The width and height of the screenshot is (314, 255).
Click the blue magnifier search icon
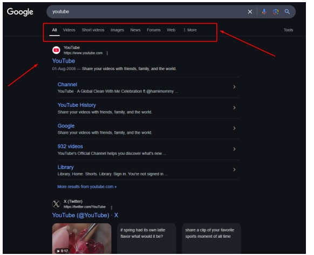click(x=287, y=12)
